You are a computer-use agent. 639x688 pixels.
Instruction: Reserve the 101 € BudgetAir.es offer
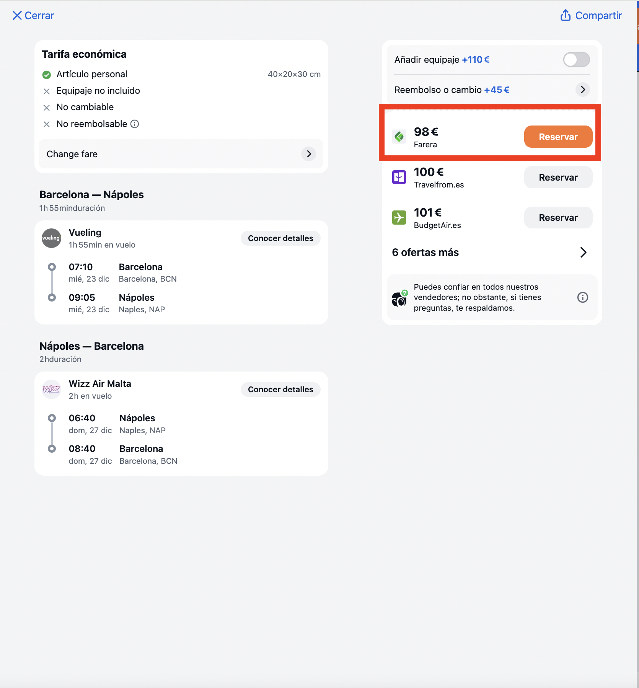[558, 218]
